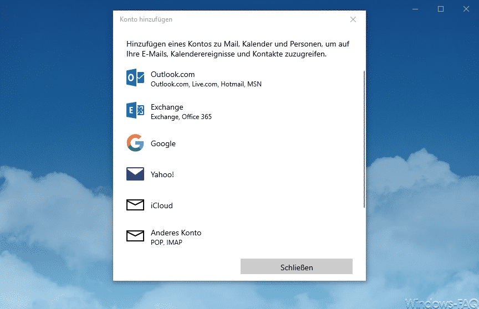Screen dimensions: 479x309
Task: Close the Konto hinzufügen dialog with X
Action: (353, 19)
